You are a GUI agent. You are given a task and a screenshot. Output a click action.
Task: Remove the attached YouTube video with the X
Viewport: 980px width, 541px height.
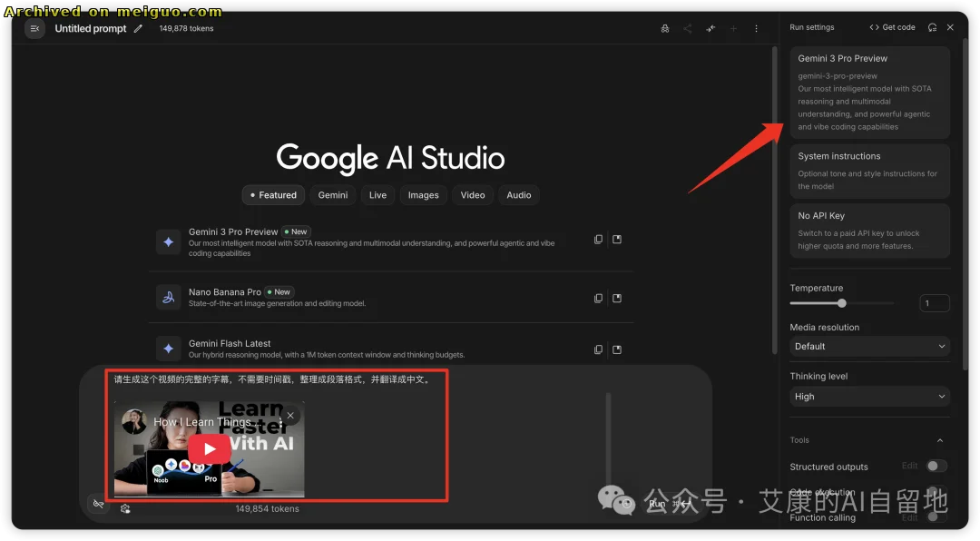(290, 416)
